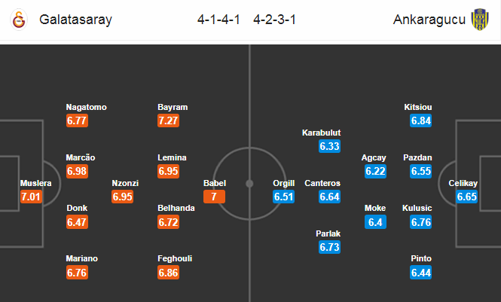The height and width of the screenshot is (302, 501).
Task: Select Kitsiou's 6.84 rating badge
Action: click(421, 120)
